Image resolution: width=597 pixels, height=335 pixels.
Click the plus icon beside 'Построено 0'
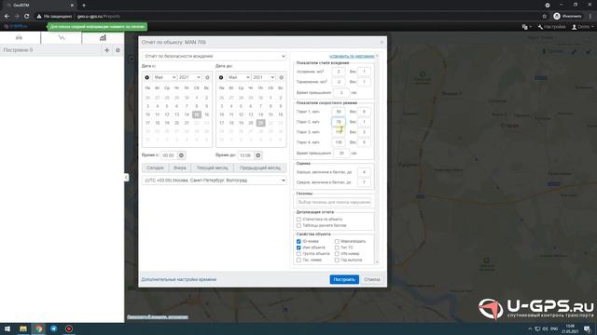pos(107,50)
